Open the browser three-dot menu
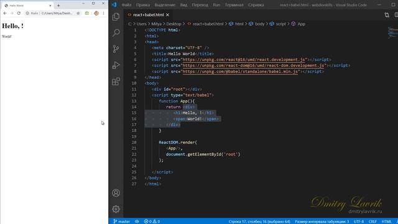Image resolution: width=398 pixels, height=224 pixels. (x=104, y=13)
